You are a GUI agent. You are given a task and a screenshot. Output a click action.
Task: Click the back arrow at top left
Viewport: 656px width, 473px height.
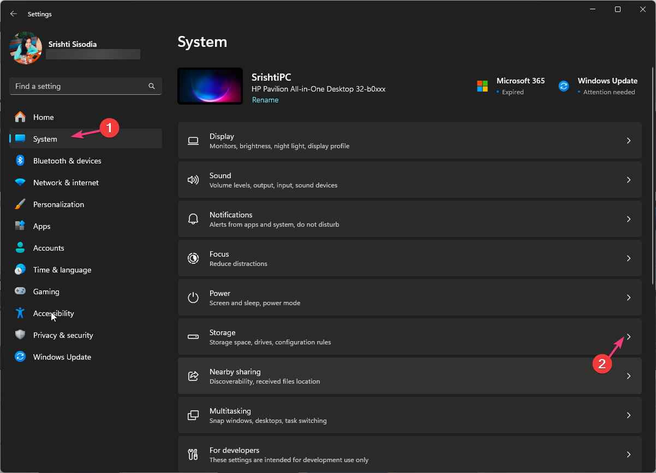(13, 14)
